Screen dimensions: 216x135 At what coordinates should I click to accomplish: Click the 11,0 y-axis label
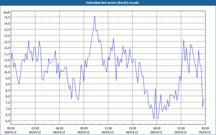tap(7, 60)
